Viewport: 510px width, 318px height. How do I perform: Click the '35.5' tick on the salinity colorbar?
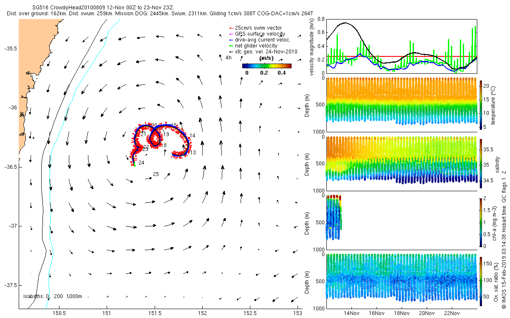click(489, 150)
